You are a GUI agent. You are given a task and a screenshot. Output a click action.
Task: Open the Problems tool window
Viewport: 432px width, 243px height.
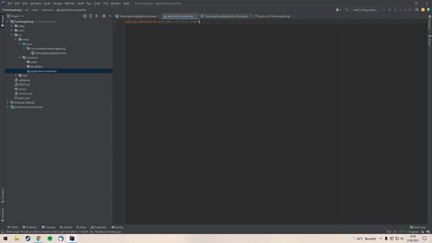click(x=30, y=227)
